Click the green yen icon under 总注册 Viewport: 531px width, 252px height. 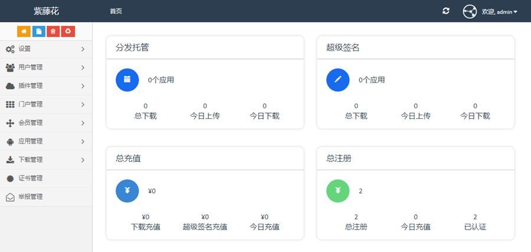coord(337,191)
